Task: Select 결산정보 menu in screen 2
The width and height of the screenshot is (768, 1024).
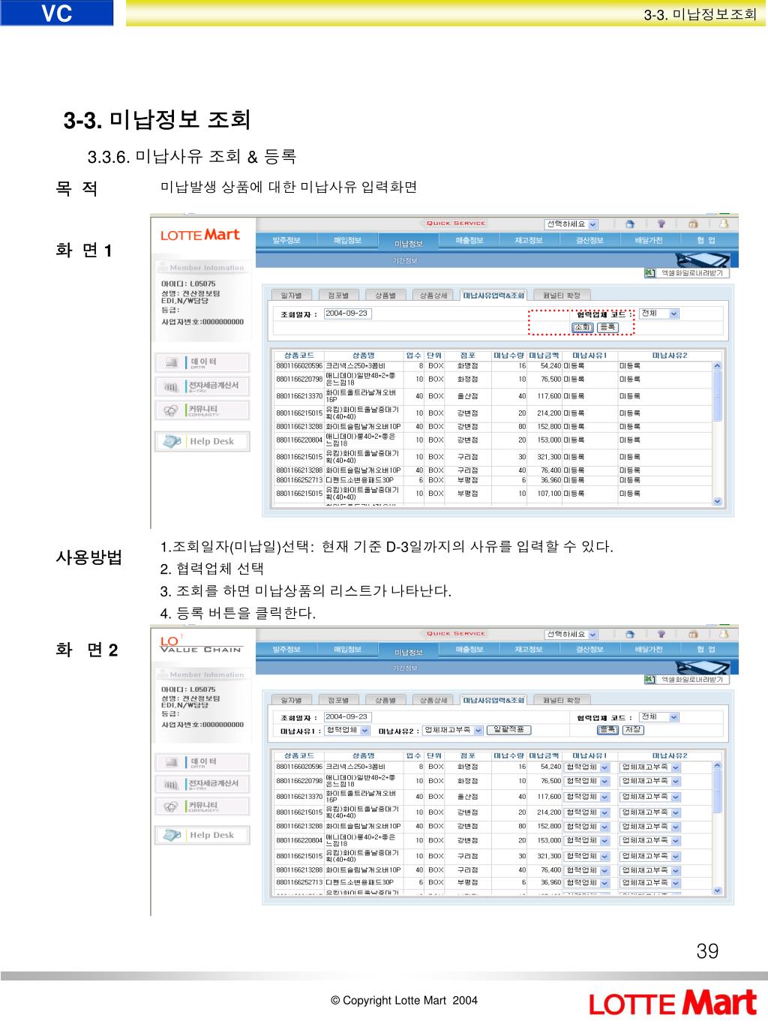Action: tap(589, 649)
